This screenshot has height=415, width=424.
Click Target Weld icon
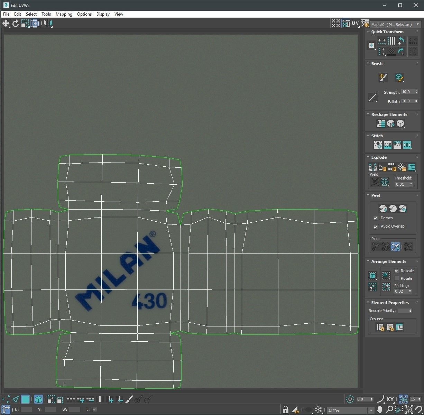(x=375, y=182)
